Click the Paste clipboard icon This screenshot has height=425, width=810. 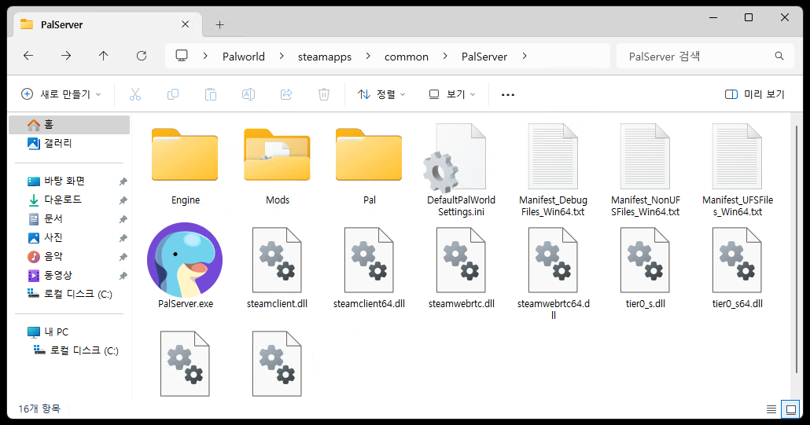[210, 94]
